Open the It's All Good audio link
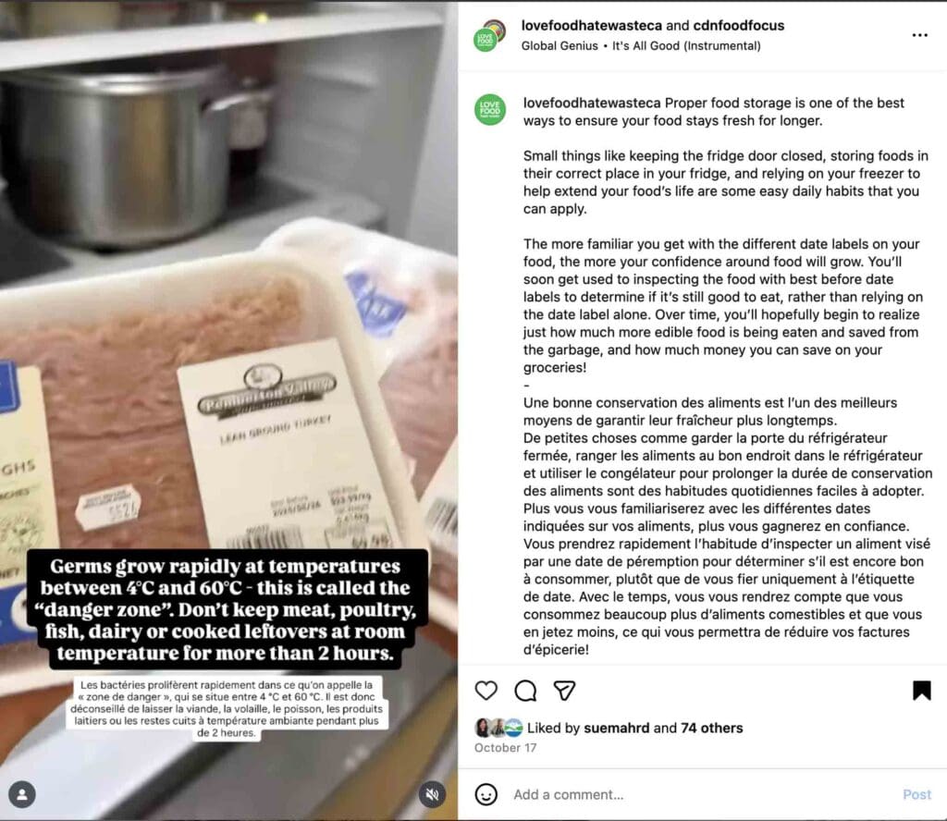 pyautogui.click(x=686, y=46)
